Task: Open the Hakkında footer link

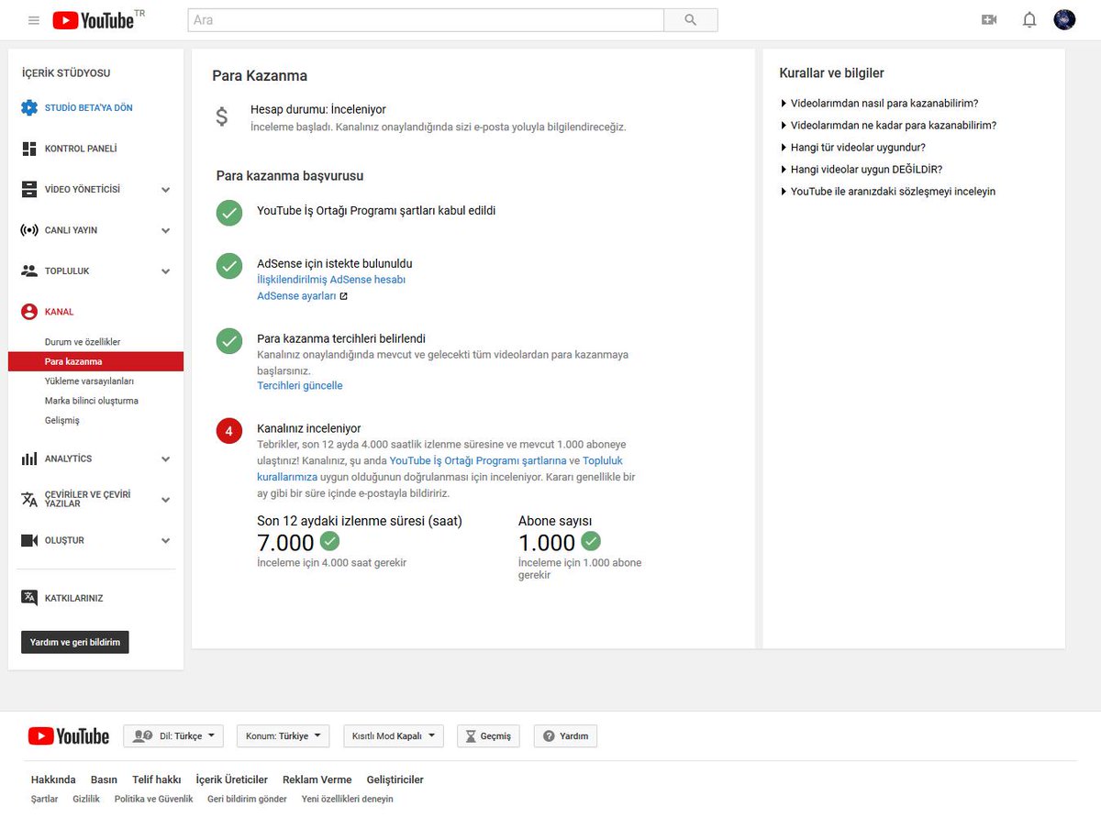Action: pos(53,779)
